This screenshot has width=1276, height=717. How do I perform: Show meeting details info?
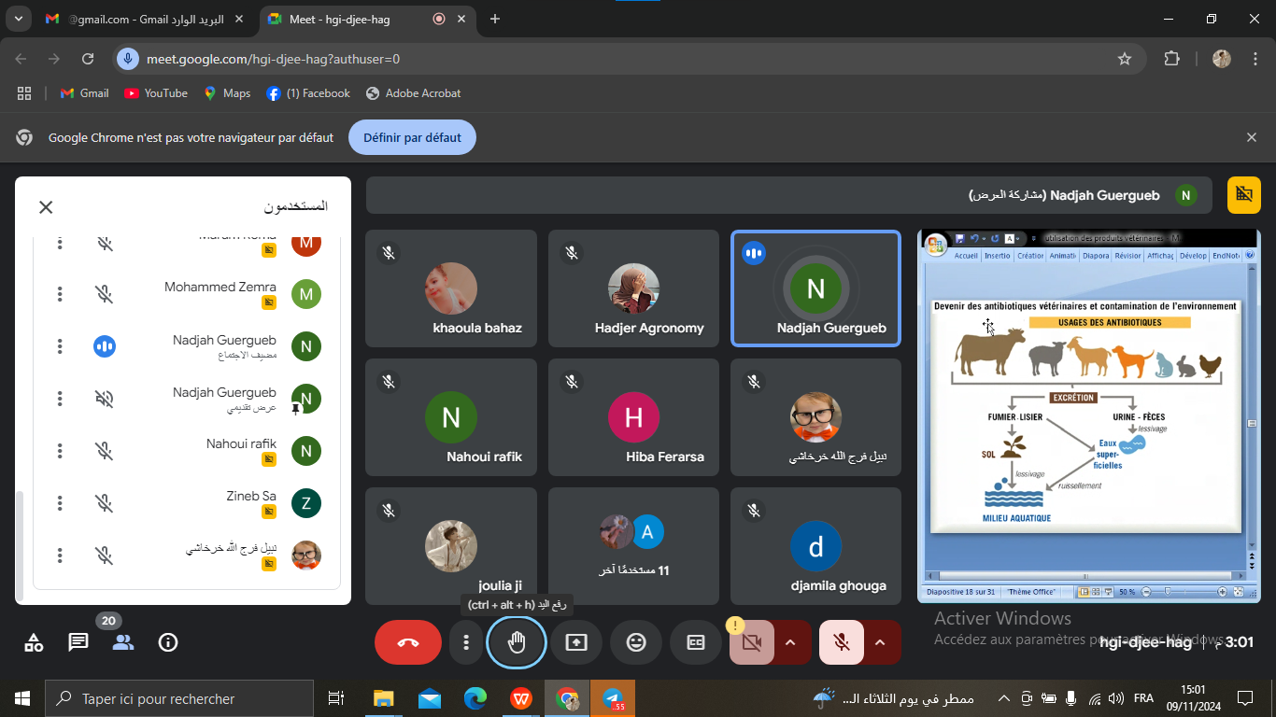click(x=168, y=642)
